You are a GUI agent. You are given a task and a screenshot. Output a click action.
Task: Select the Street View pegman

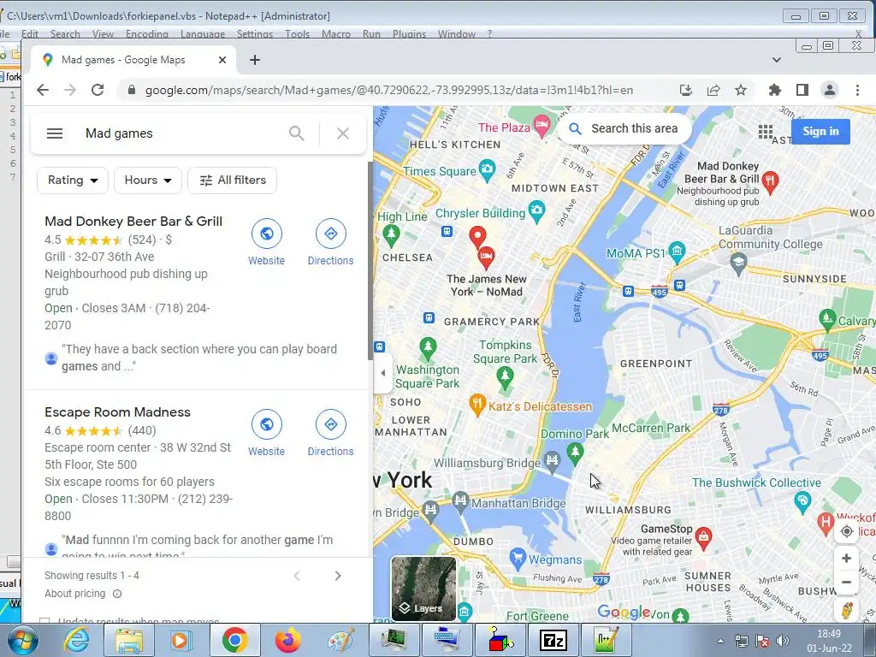tap(846, 610)
